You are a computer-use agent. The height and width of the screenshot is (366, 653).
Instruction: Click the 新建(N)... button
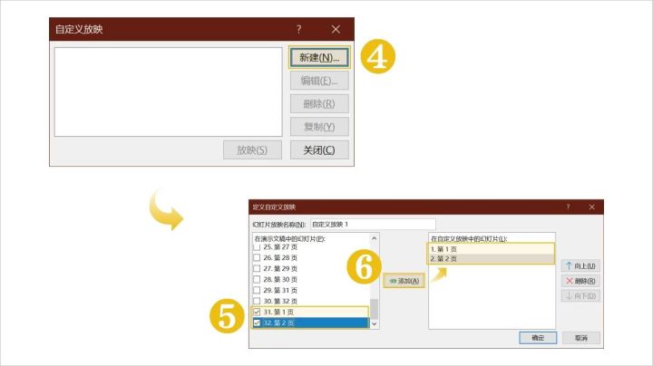pos(319,57)
